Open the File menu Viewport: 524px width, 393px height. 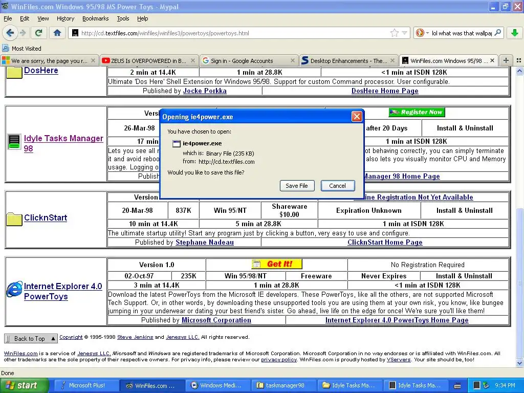click(8, 18)
